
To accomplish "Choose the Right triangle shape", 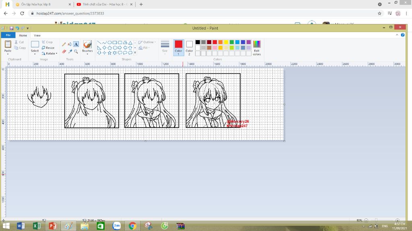I will (99, 48).
